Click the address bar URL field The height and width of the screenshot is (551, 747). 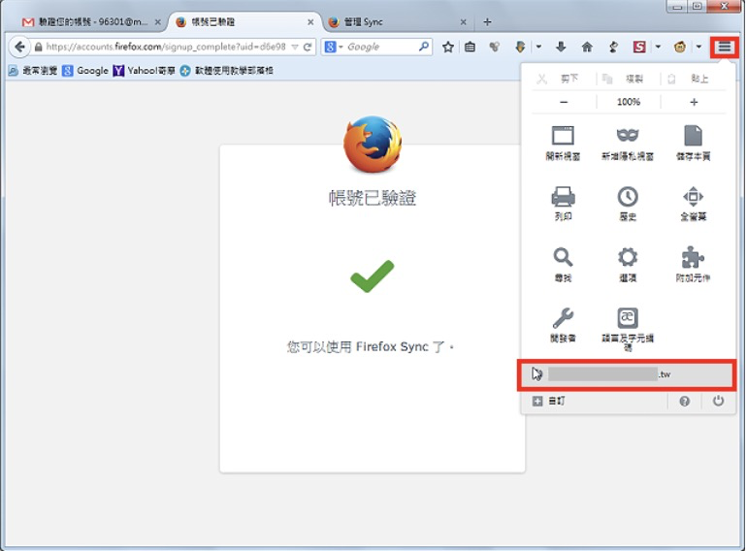(x=166, y=47)
